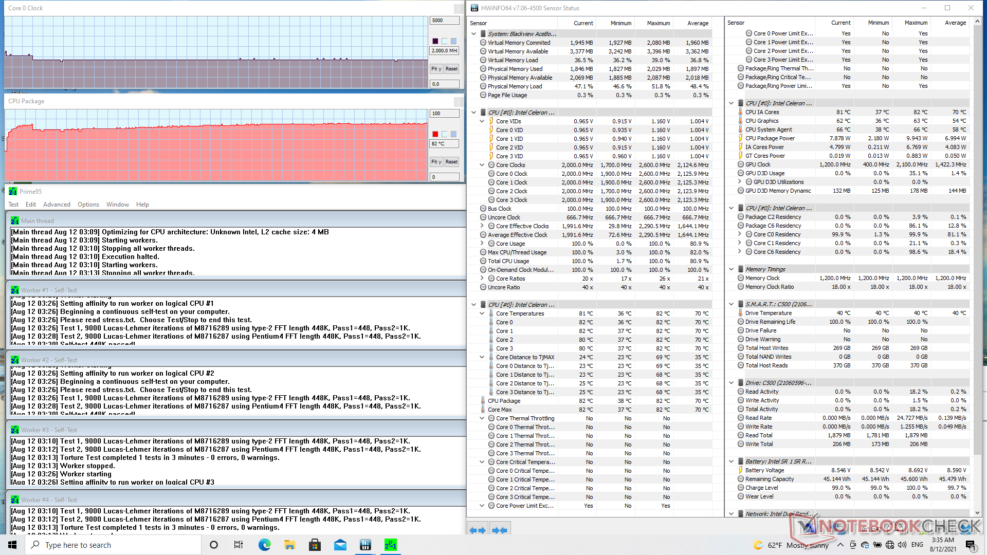Click the volume speaker tray icon
The height and width of the screenshot is (555, 987).
902,545
